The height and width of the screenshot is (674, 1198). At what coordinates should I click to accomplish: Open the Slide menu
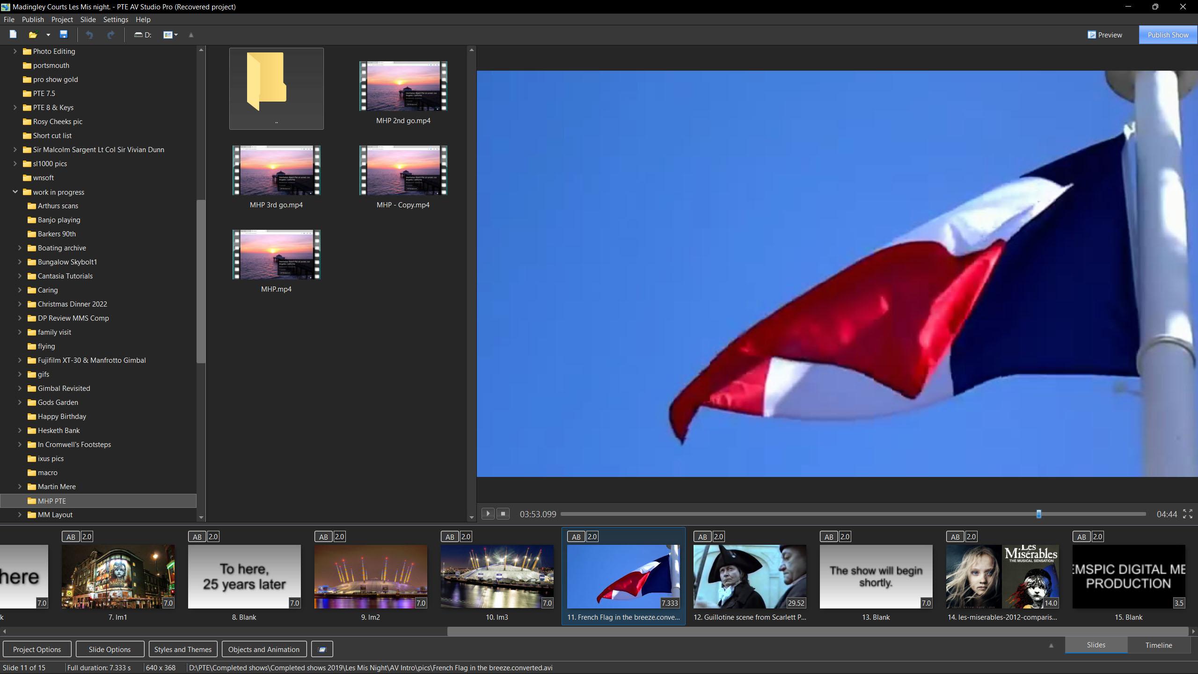click(x=88, y=19)
